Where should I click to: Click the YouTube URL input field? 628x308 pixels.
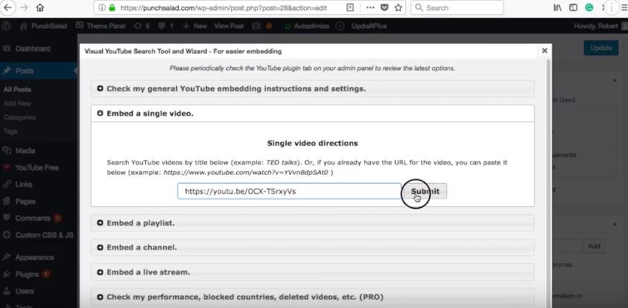(x=289, y=191)
